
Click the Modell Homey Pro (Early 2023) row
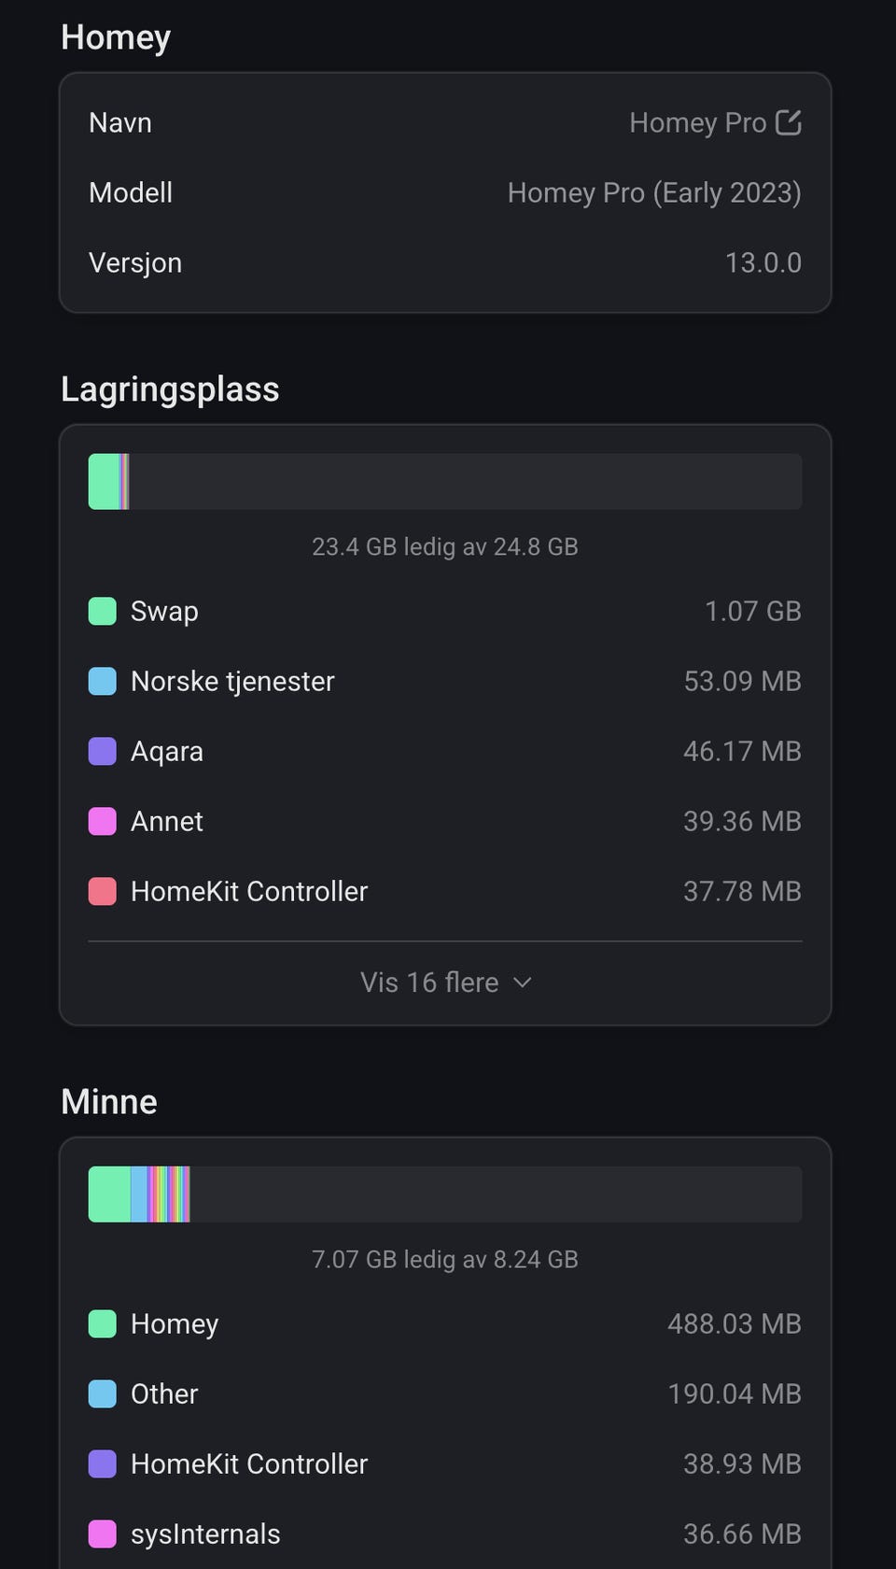tap(445, 192)
